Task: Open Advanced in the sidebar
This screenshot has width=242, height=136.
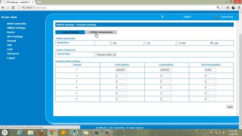Action: point(13,54)
